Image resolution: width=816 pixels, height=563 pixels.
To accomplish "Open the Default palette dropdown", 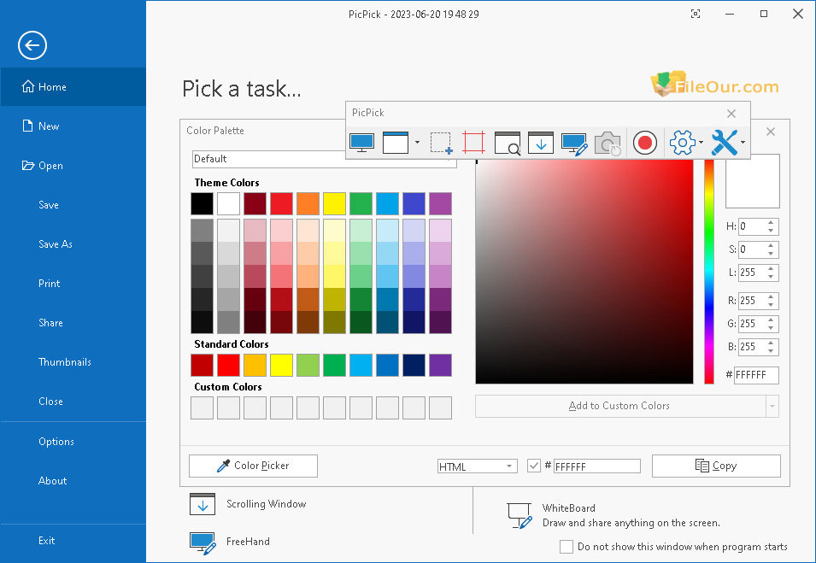I will click(324, 159).
